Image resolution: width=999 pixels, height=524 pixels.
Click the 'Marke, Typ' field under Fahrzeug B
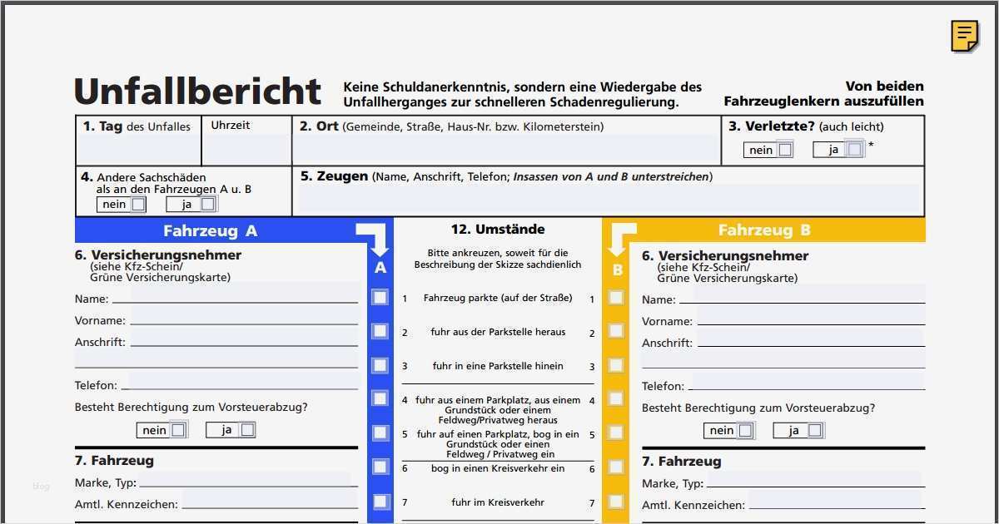[x=814, y=480]
